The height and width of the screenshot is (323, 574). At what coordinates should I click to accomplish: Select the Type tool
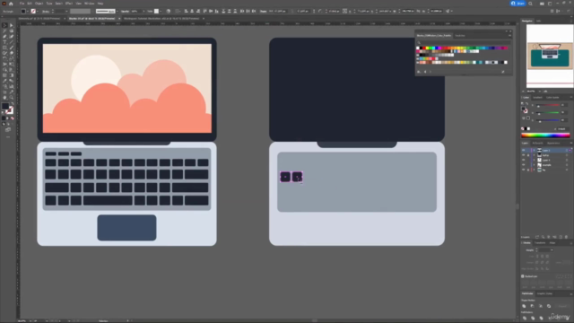pos(4,42)
